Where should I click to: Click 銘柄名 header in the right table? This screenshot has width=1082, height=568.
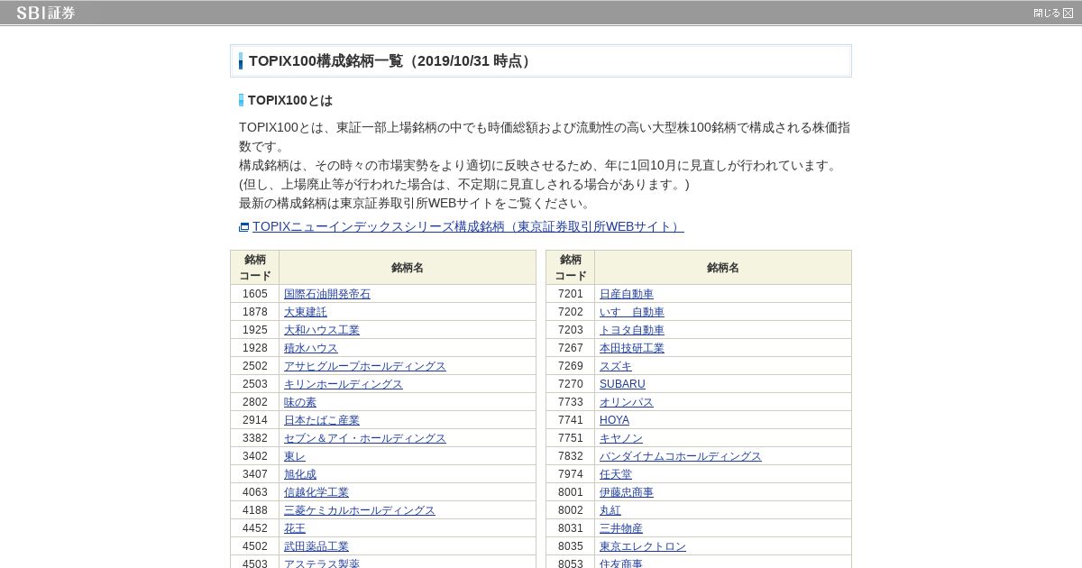(723, 268)
